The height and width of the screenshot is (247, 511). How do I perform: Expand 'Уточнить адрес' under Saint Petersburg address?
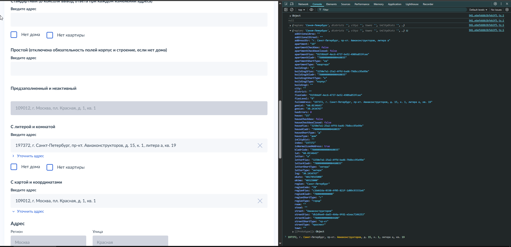click(x=28, y=156)
